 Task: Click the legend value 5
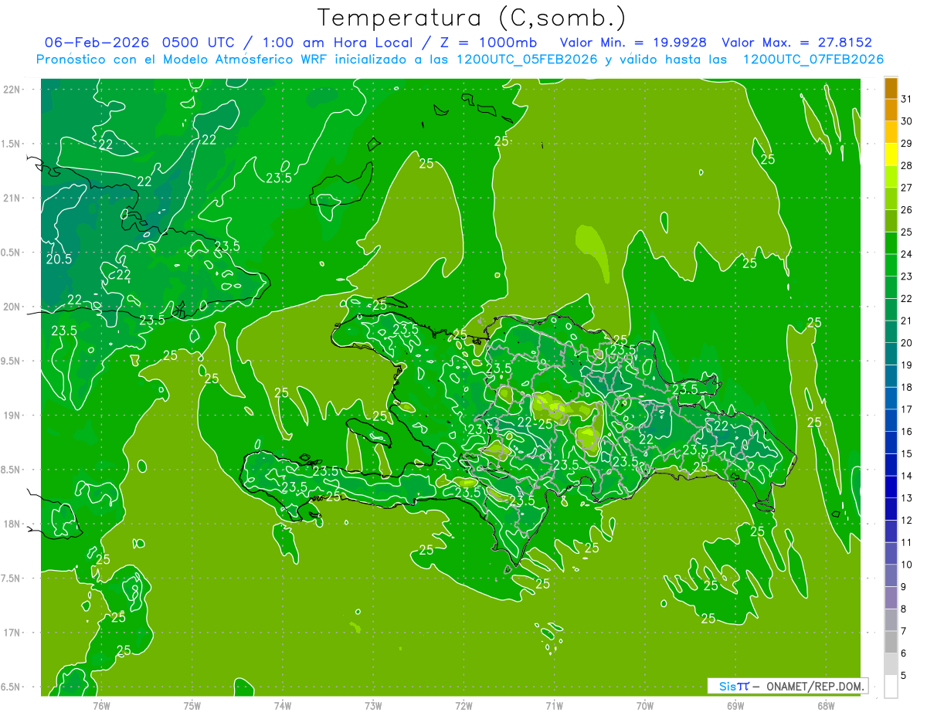click(904, 676)
